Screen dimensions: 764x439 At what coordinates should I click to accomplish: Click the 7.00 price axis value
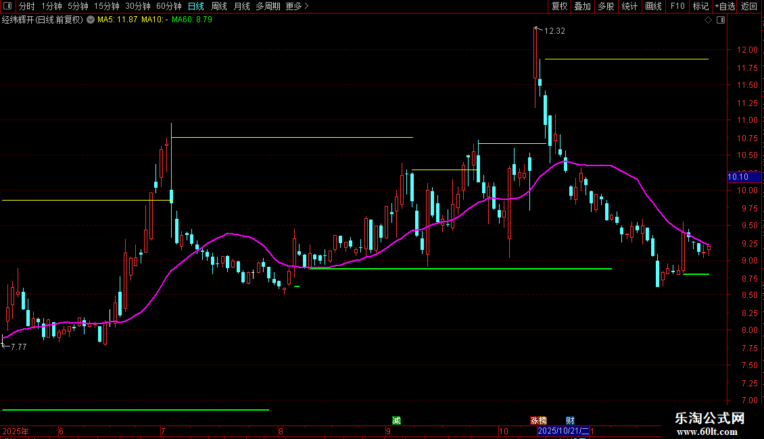click(750, 401)
